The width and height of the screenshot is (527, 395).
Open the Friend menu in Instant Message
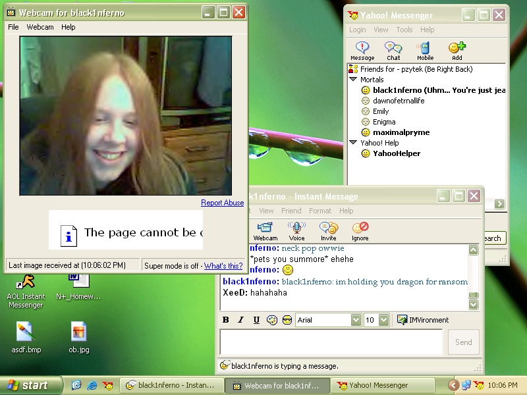291,211
